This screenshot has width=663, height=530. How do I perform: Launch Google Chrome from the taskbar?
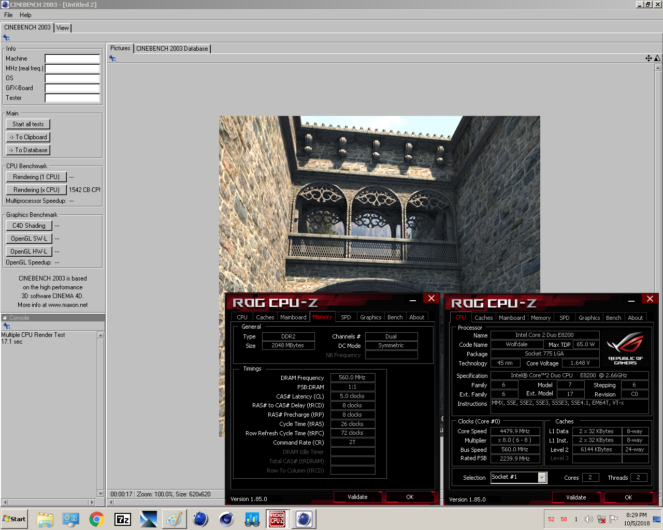tap(97, 519)
